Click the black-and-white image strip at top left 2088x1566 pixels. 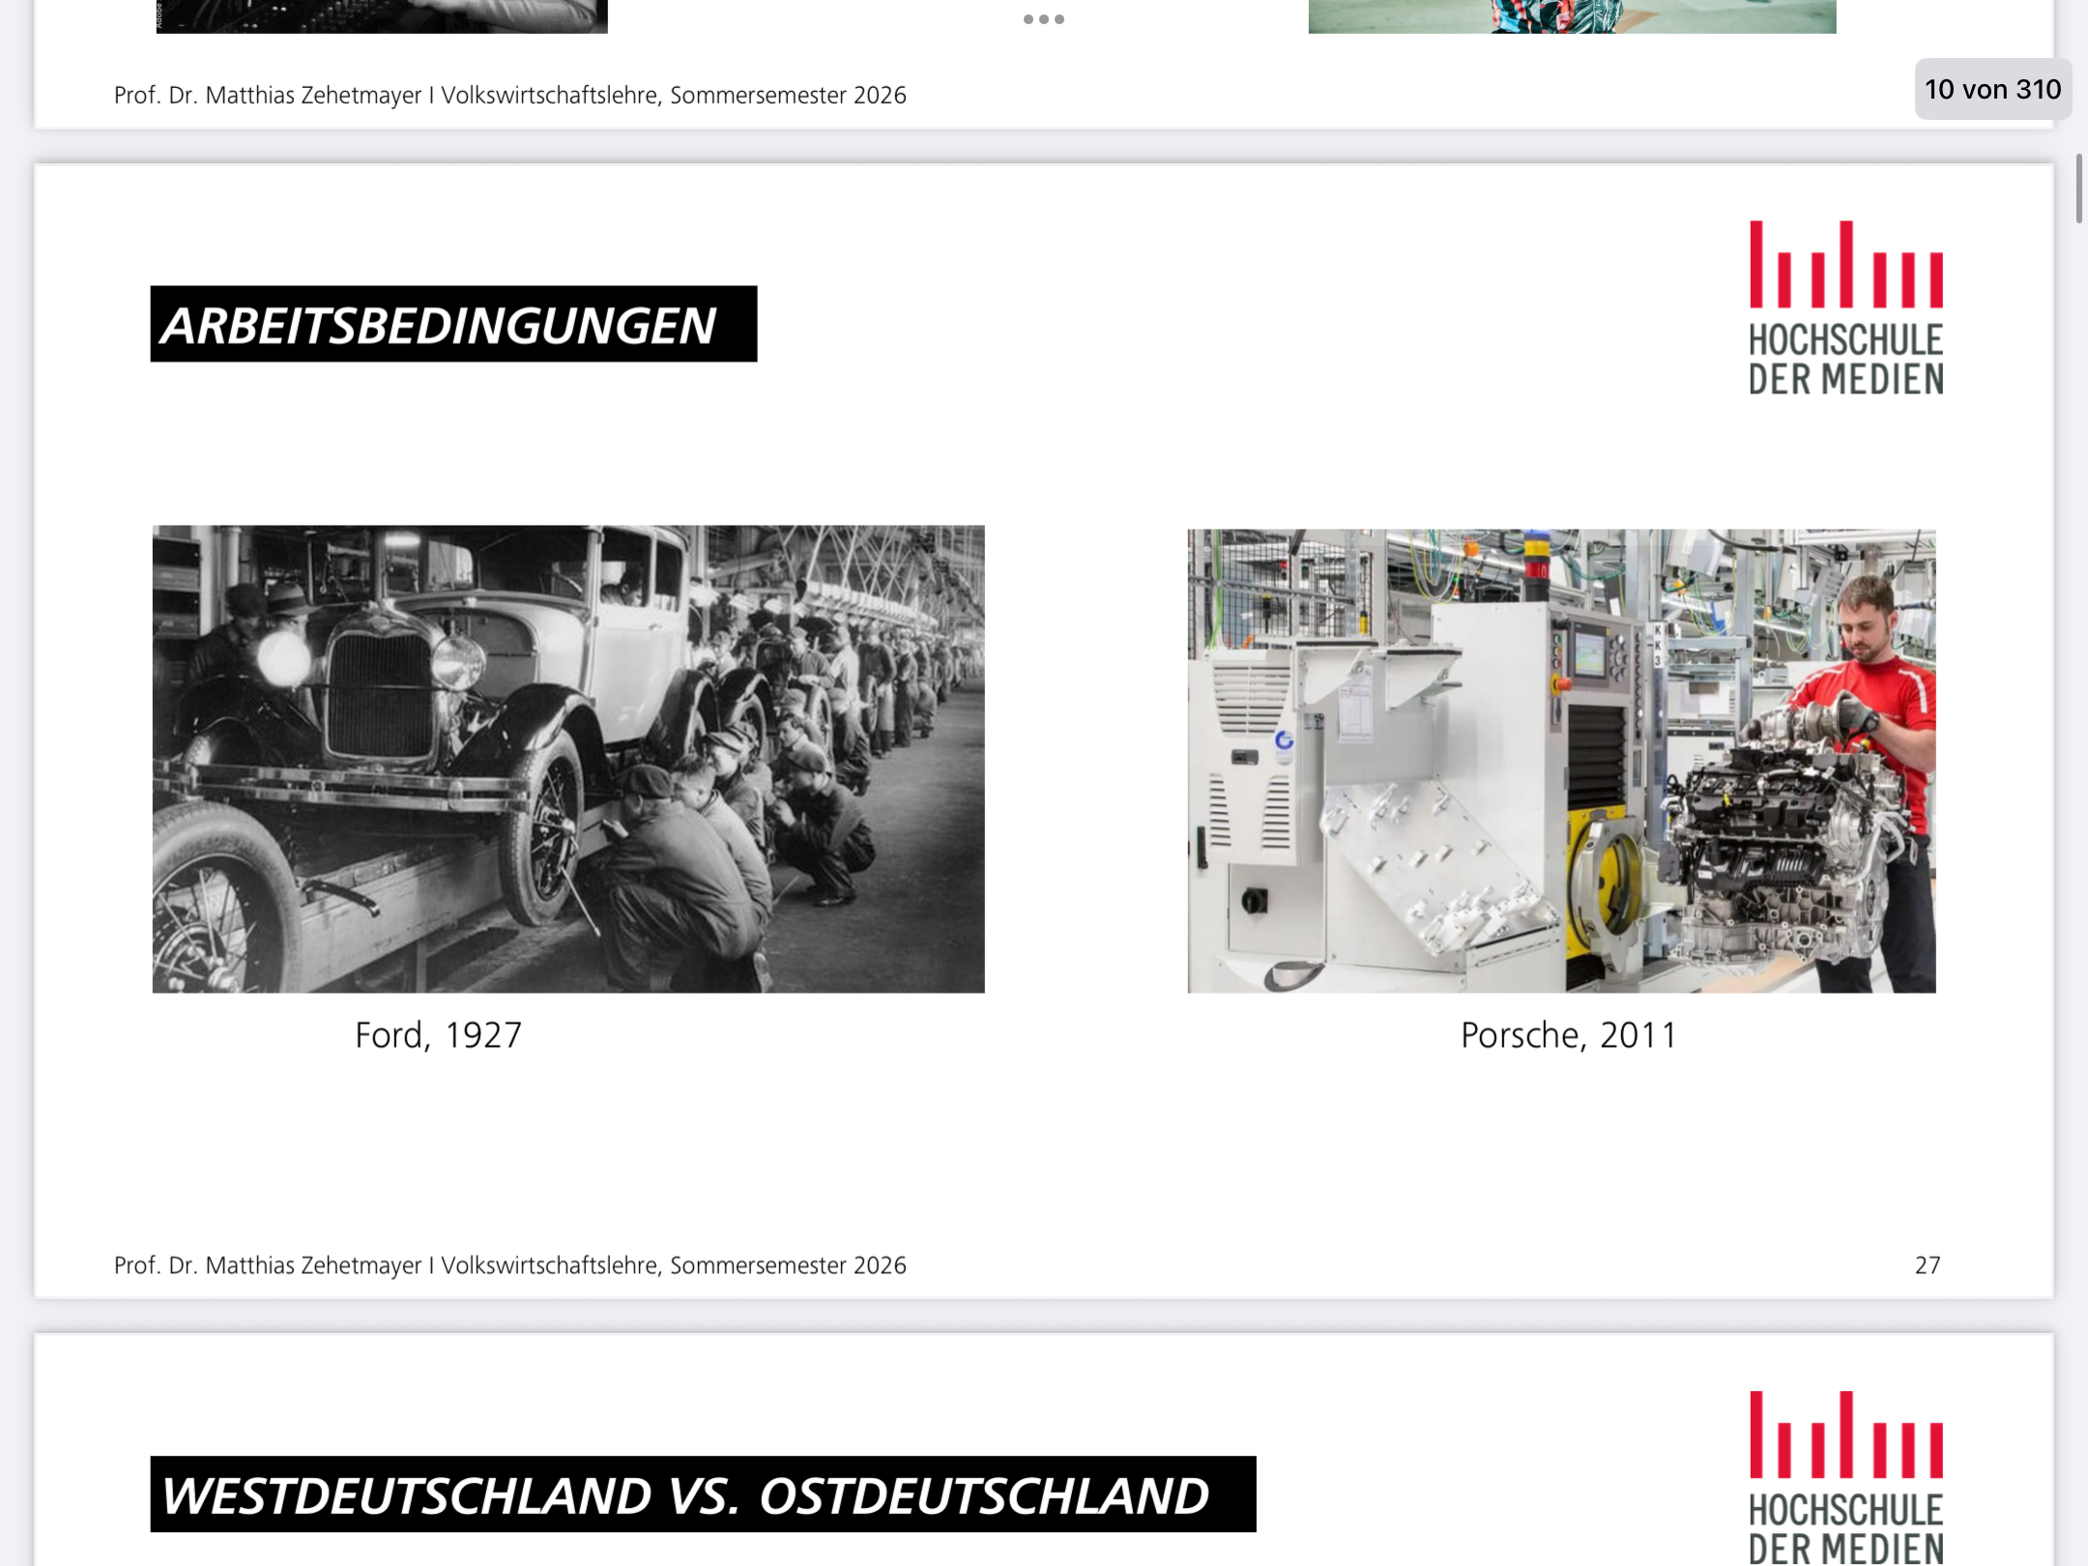[382, 16]
